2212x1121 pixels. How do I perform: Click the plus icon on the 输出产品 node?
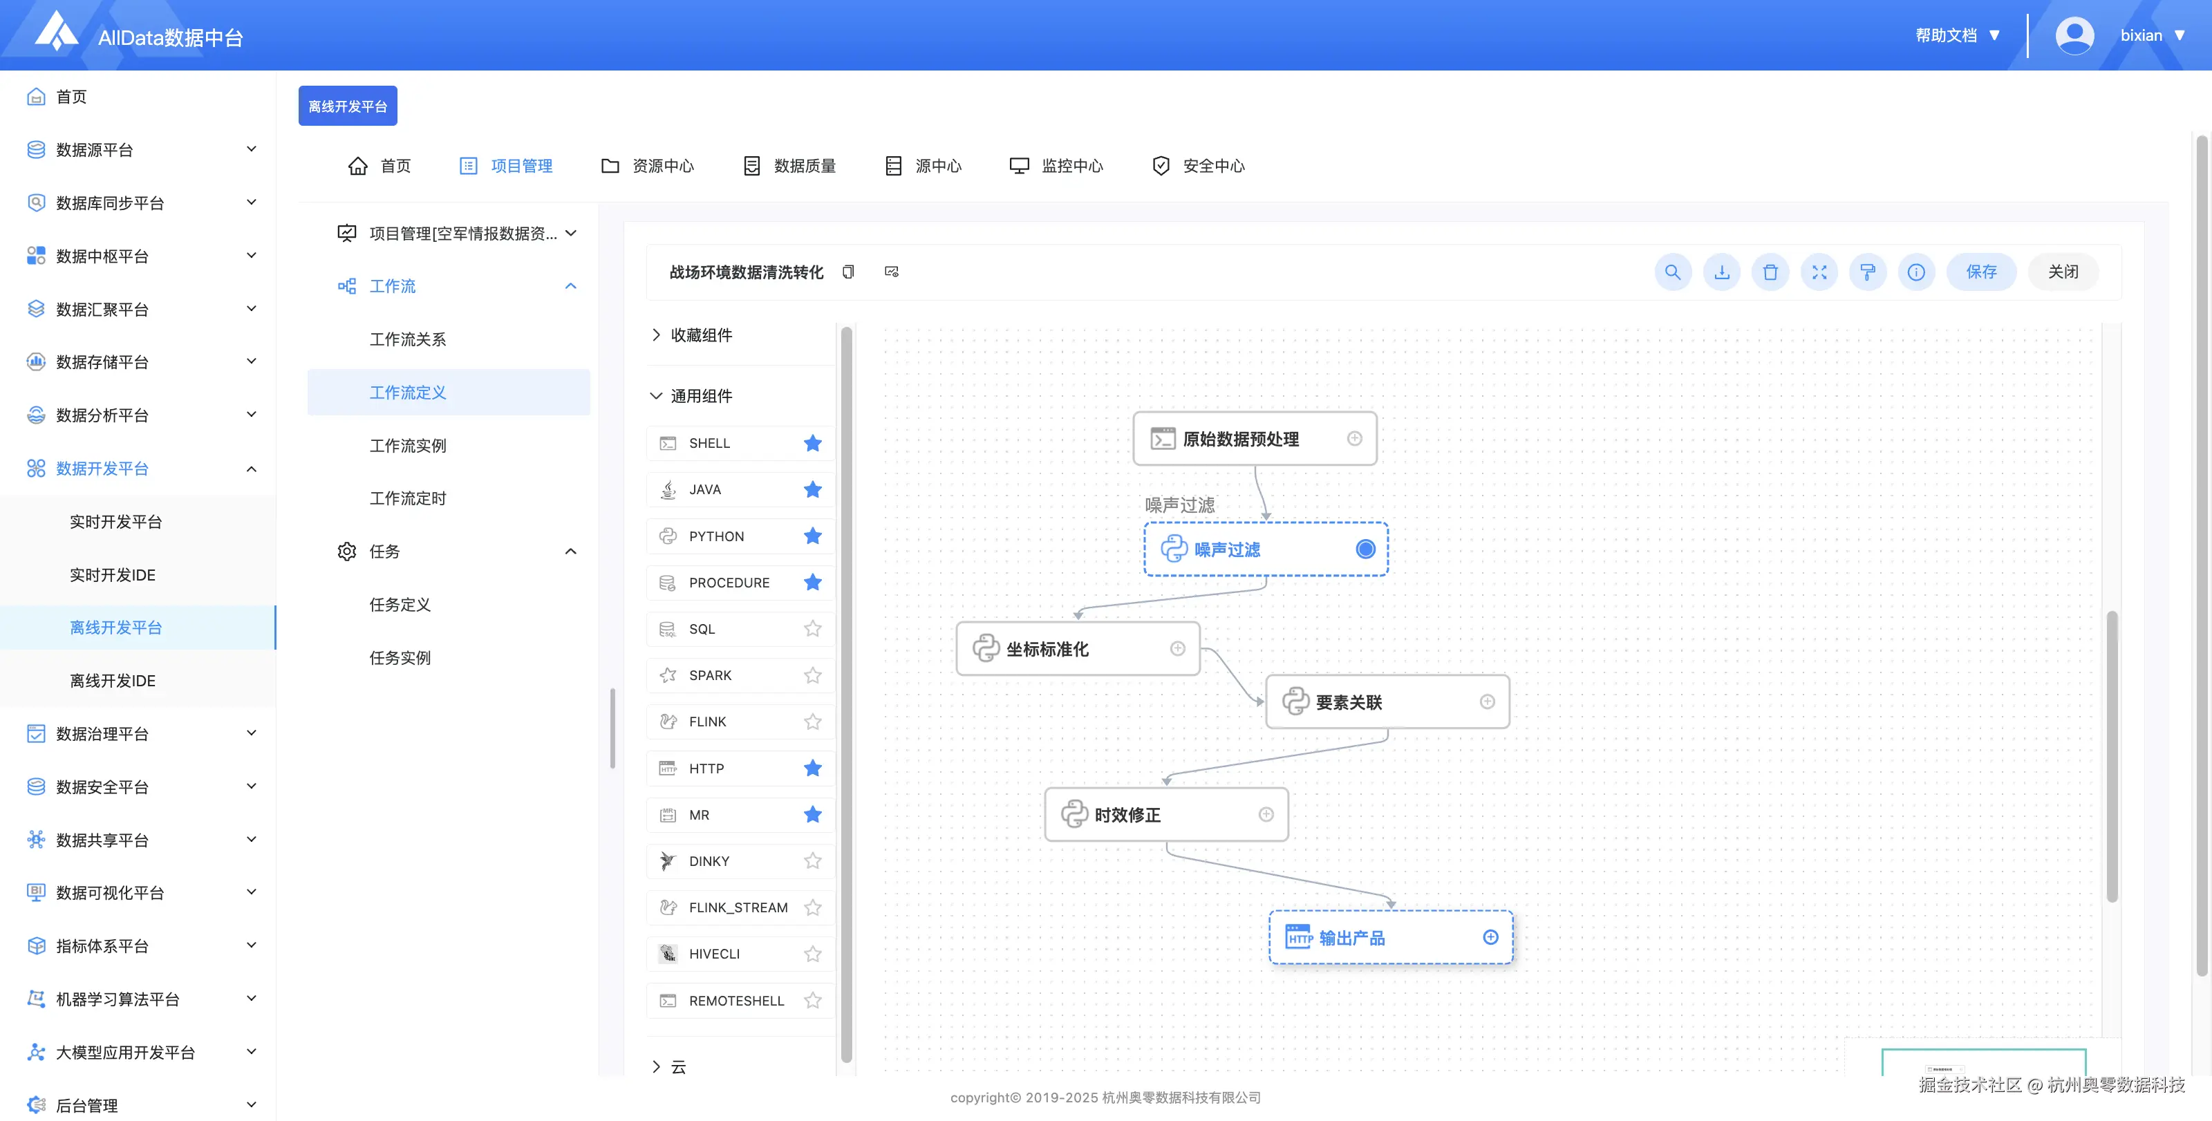[1490, 937]
